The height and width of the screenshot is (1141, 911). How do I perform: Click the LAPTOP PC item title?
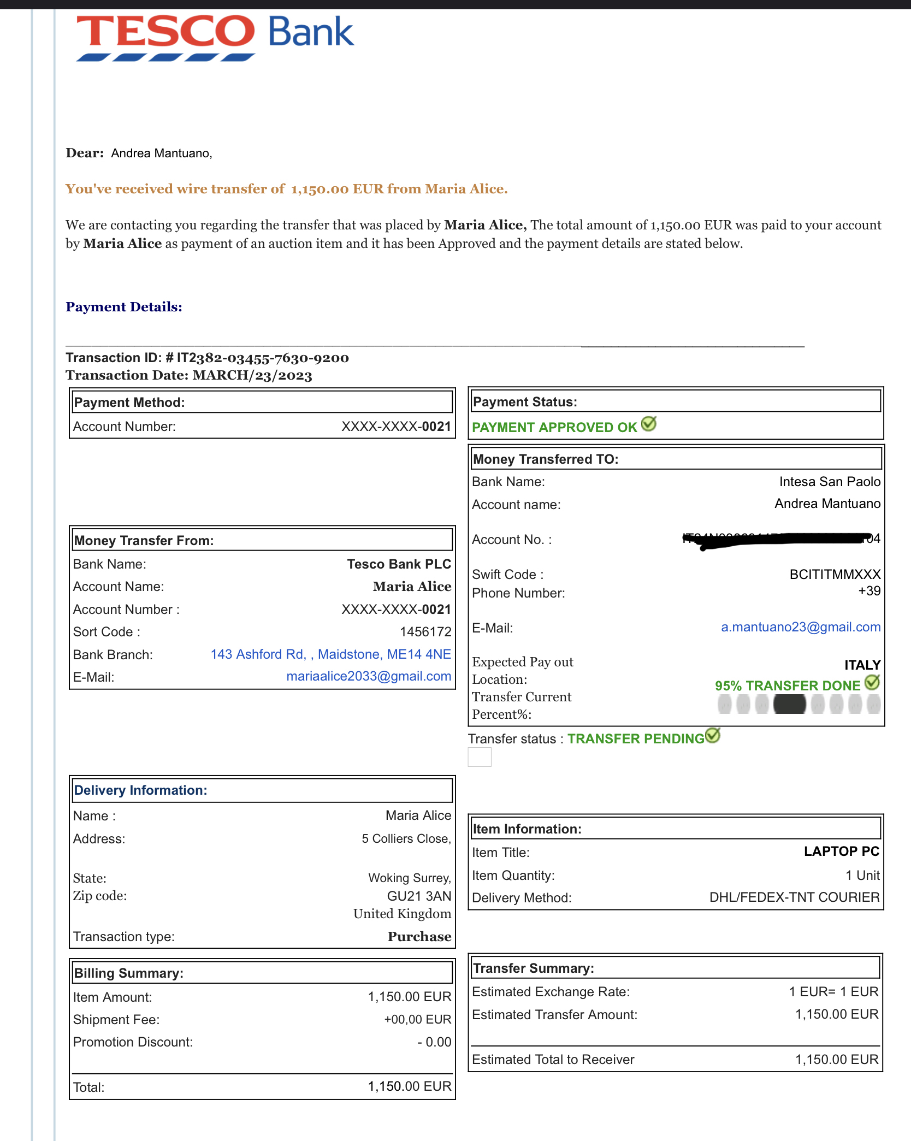[842, 852]
